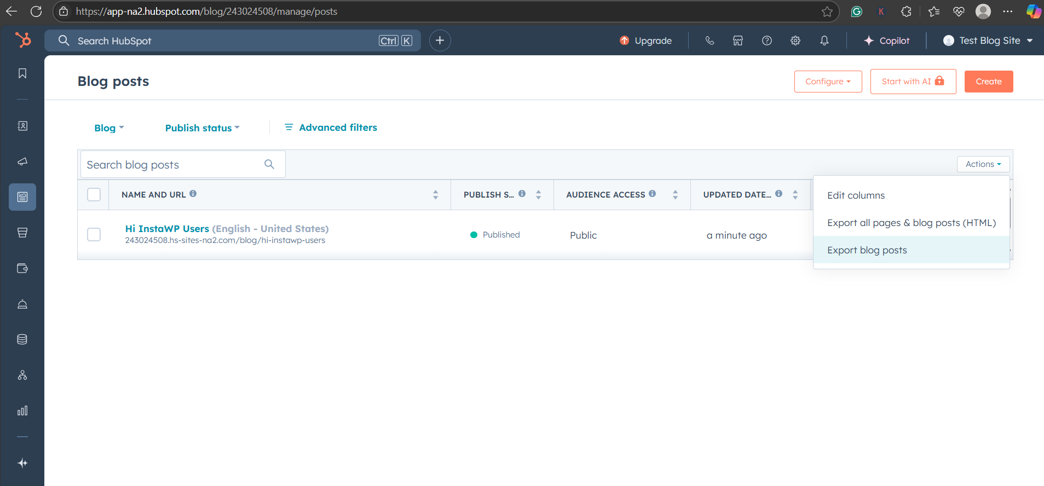Open the Service bell sidebar icon

(x=22, y=304)
